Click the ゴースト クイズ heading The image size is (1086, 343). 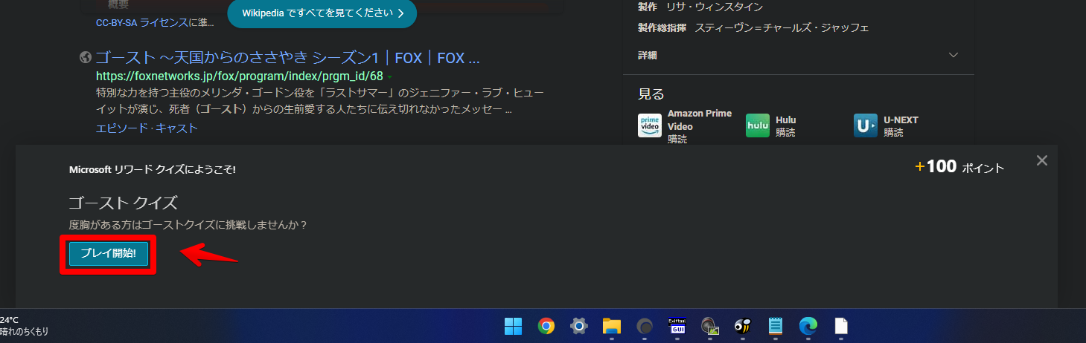tap(123, 203)
